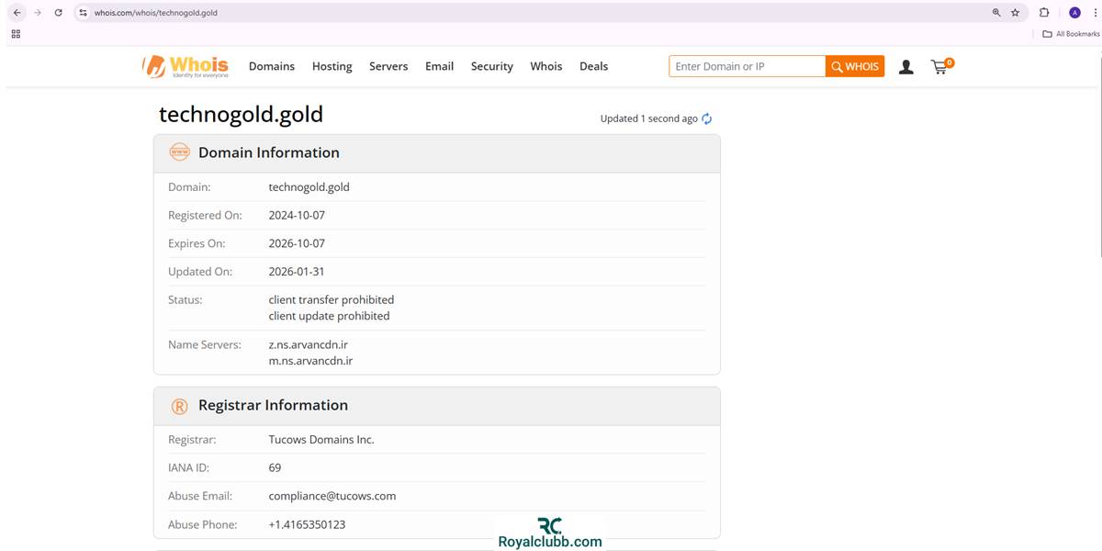1102x551 pixels.
Task: Click the abuse phone +1.4165350123
Action: point(307,524)
